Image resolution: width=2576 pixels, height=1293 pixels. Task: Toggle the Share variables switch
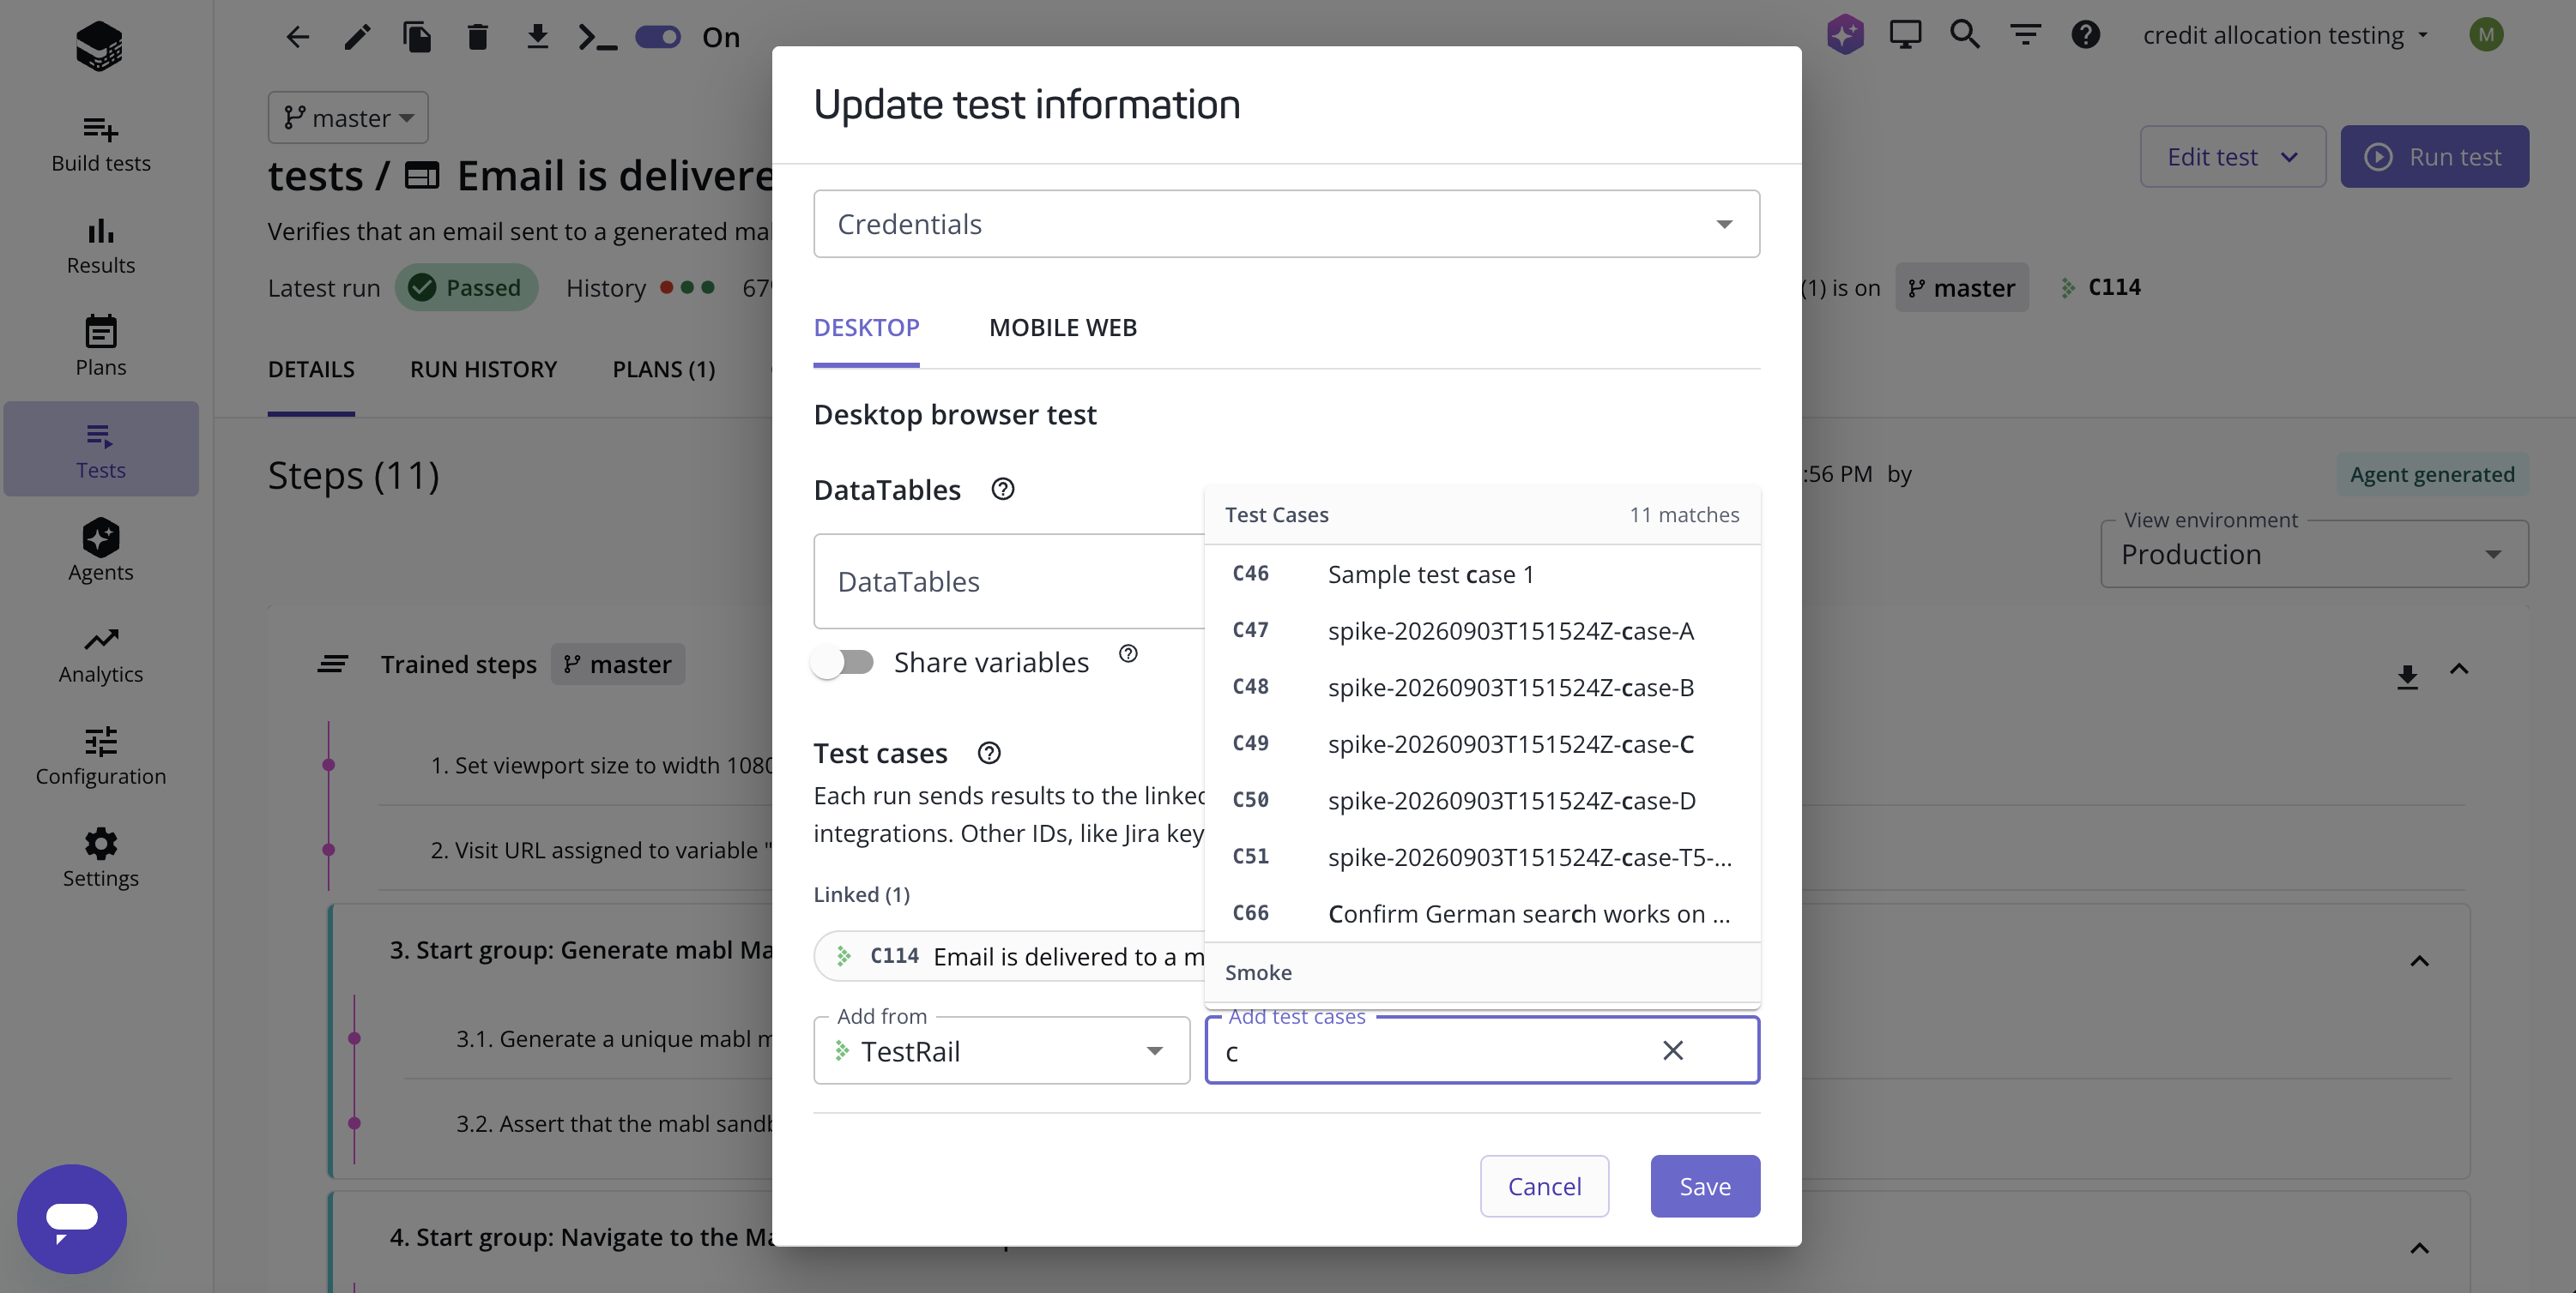(843, 661)
